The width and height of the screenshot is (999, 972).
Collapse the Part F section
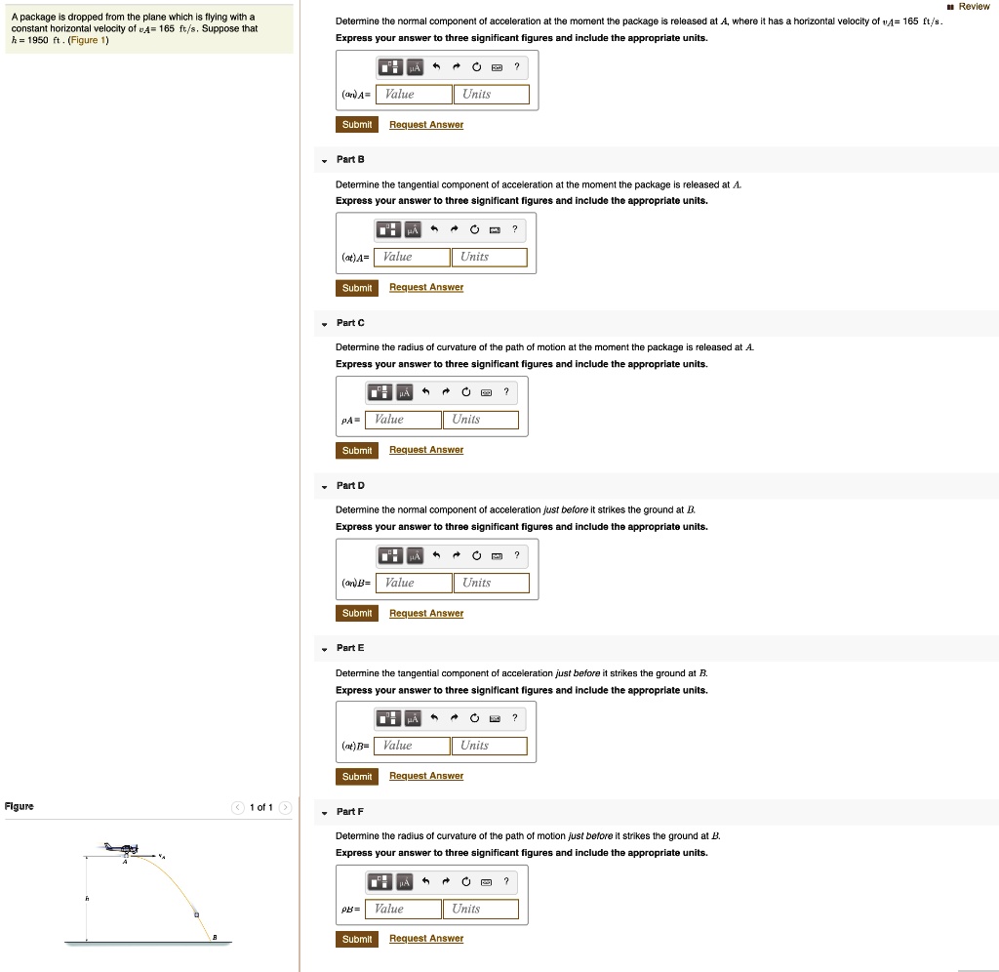[324, 813]
